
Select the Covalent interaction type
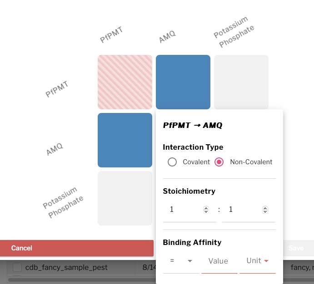172,162
